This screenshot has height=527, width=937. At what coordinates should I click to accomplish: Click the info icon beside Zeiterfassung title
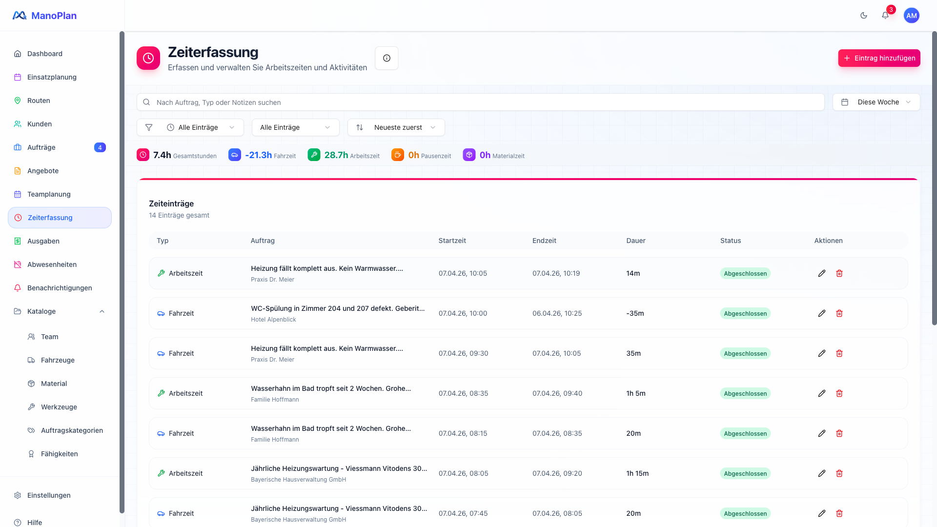tap(387, 58)
